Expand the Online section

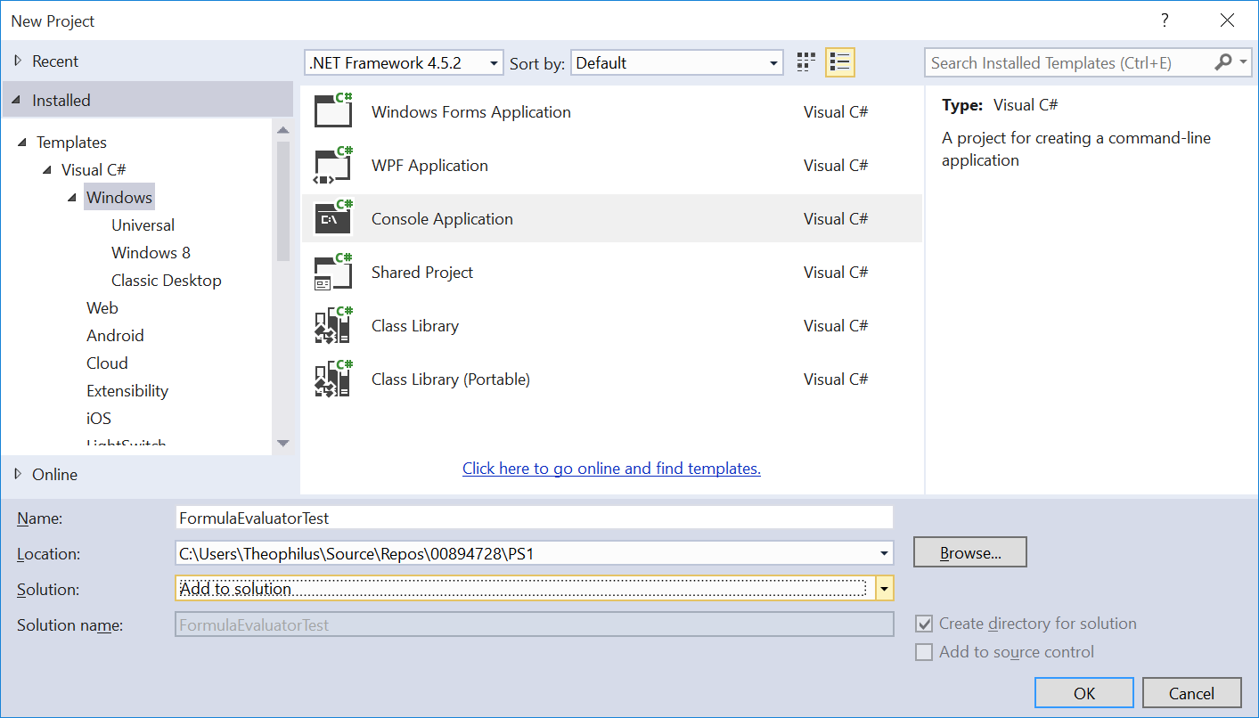click(18, 475)
